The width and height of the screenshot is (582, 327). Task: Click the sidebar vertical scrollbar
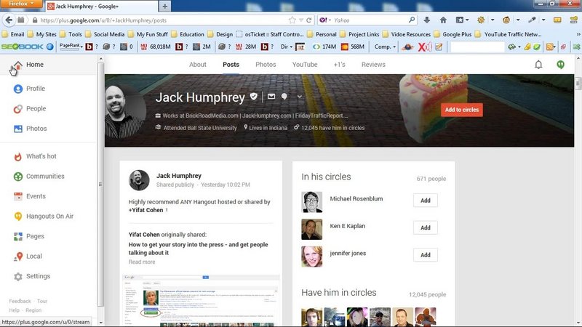pos(100,185)
